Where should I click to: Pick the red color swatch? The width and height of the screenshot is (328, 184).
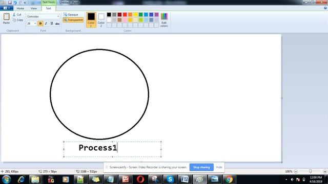click(125, 15)
